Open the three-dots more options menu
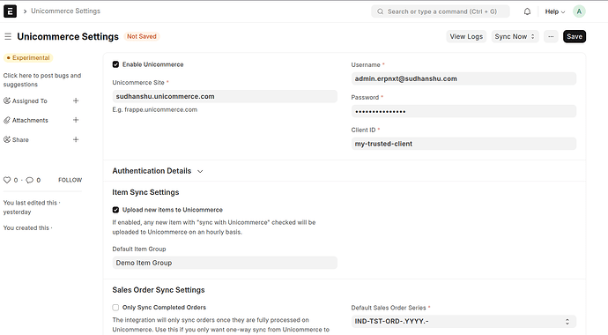The image size is (608, 335). (x=551, y=36)
